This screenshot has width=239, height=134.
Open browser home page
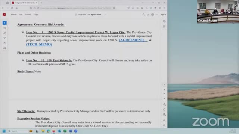pyautogui.click(x=16, y=8)
